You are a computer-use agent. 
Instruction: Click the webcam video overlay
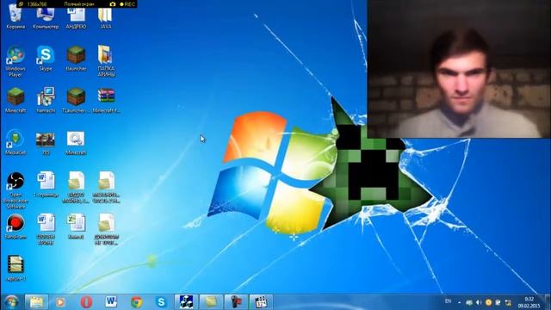click(x=459, y=69)
